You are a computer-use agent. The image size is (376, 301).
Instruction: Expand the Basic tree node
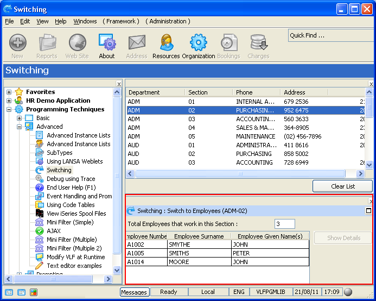(19, 118)
